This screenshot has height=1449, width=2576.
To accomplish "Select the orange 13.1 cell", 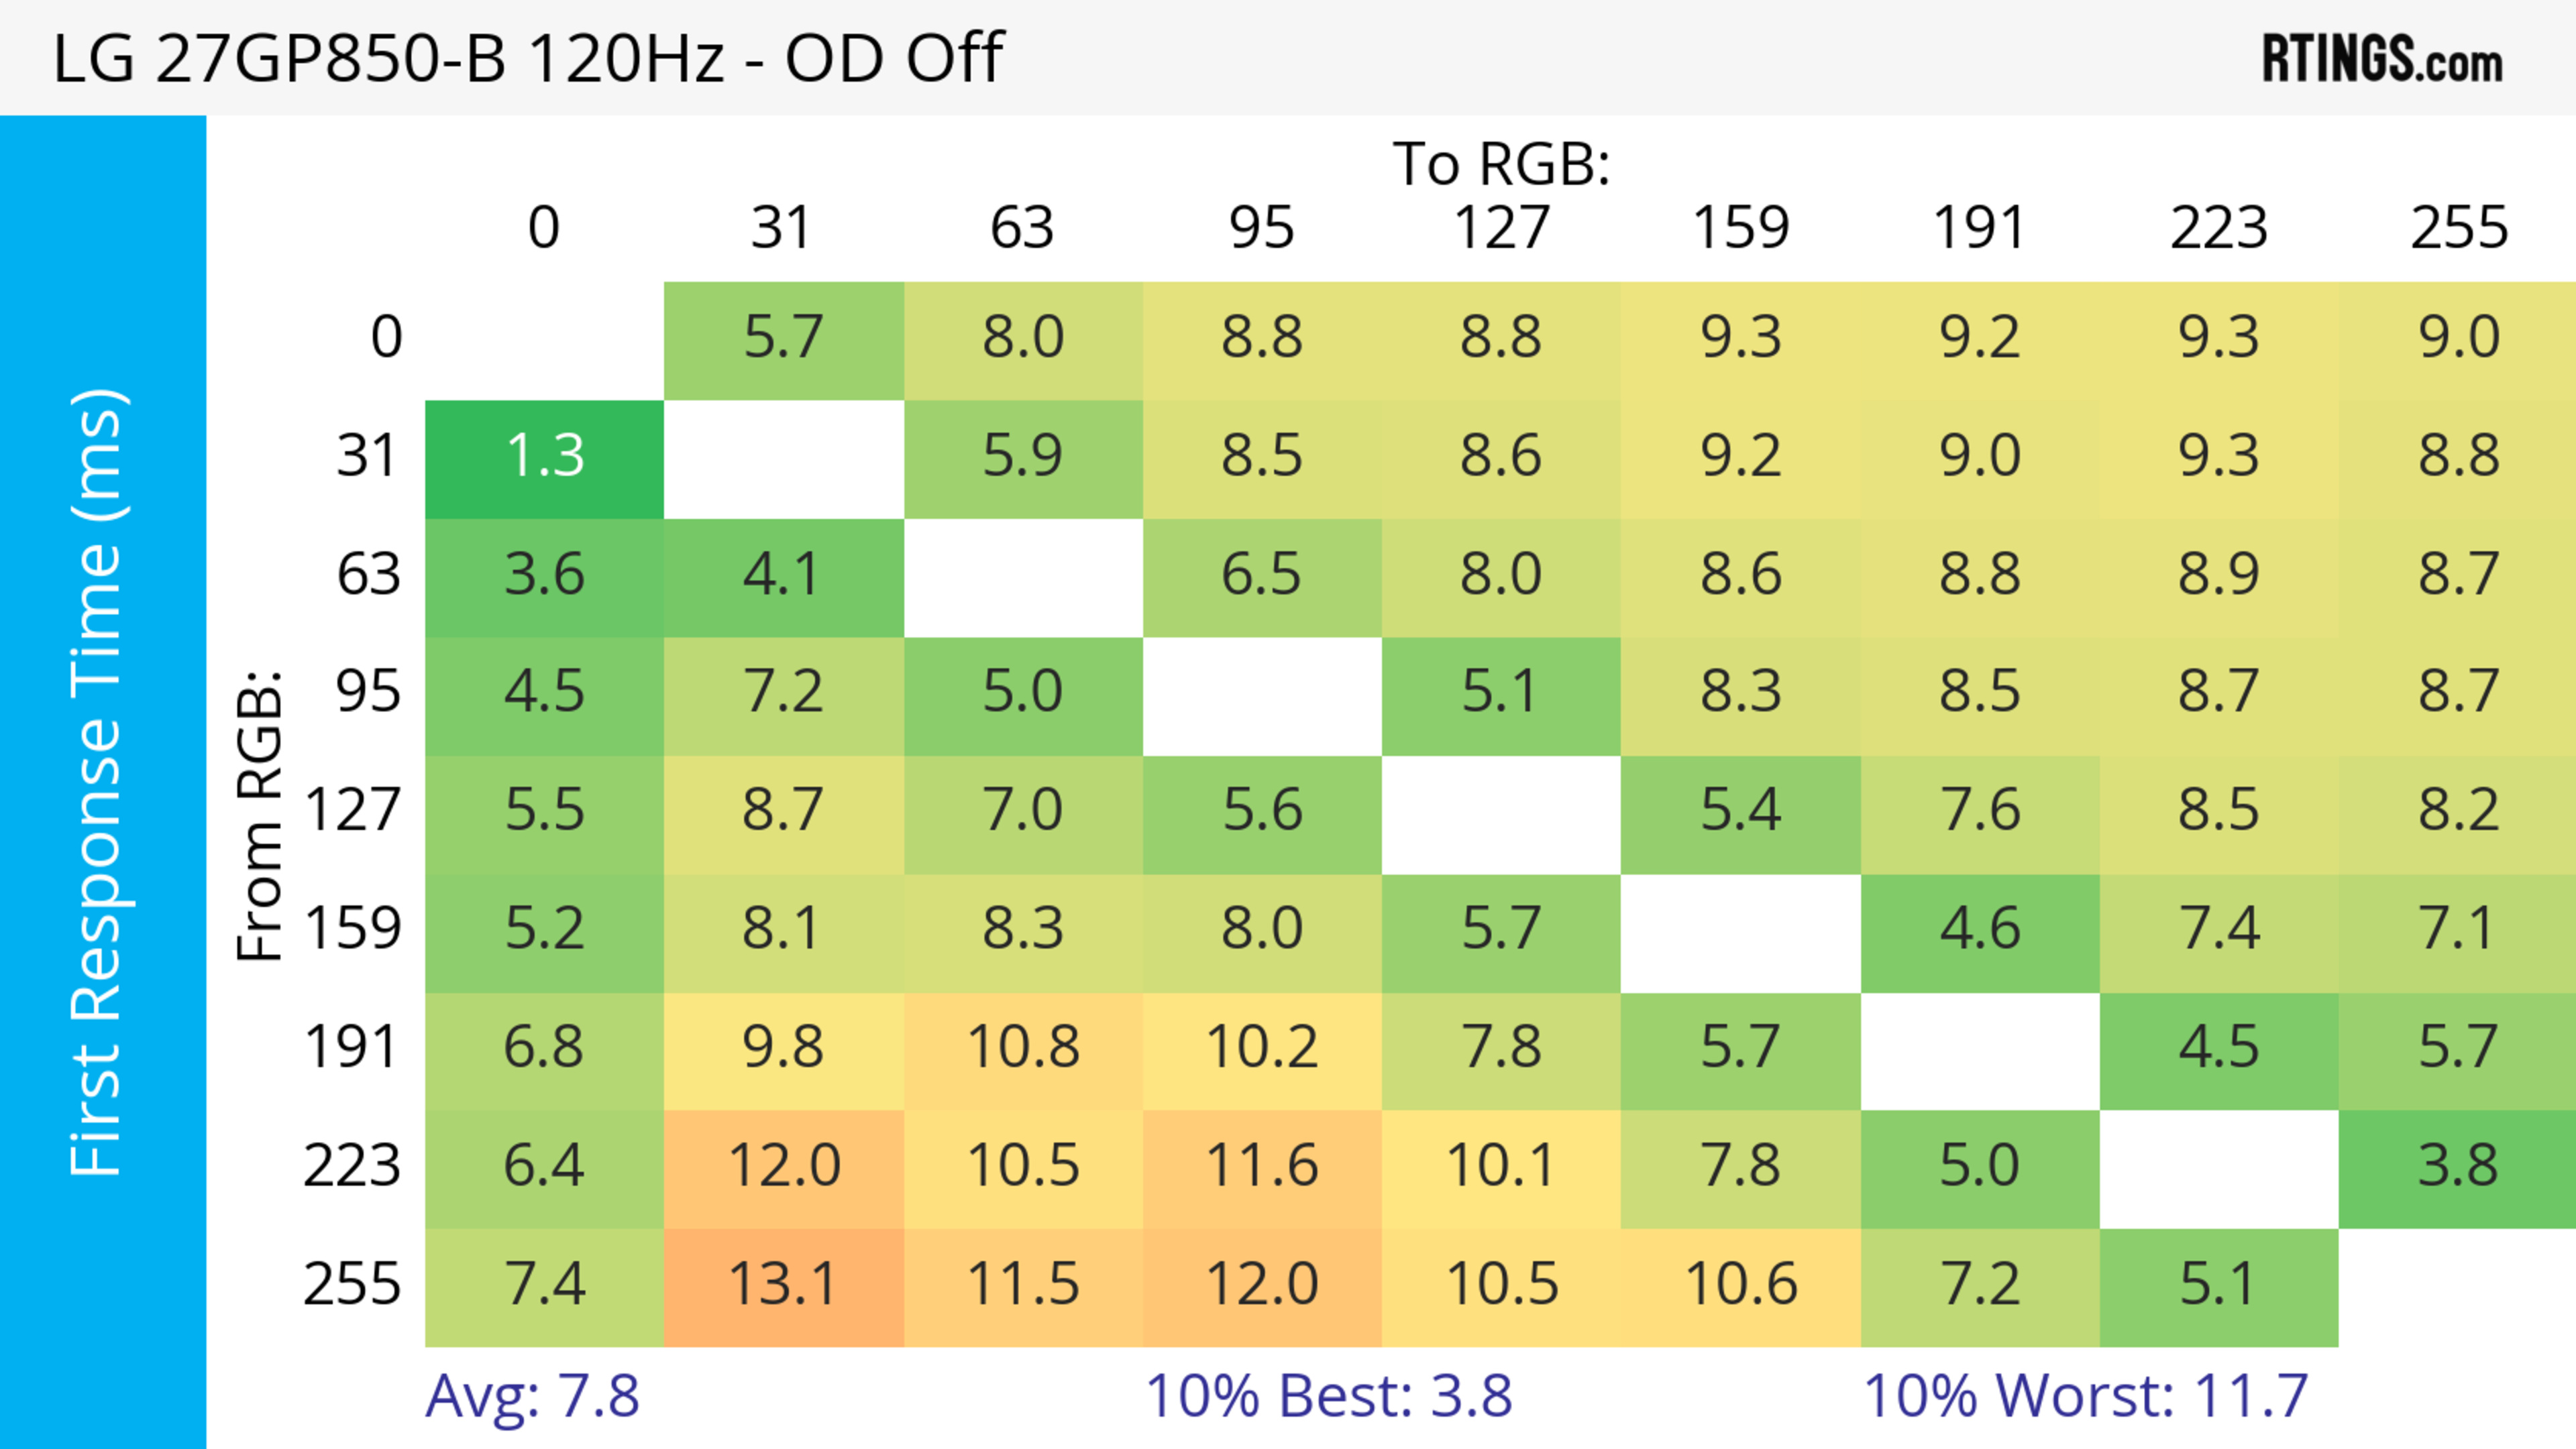I will [783, 1285].
